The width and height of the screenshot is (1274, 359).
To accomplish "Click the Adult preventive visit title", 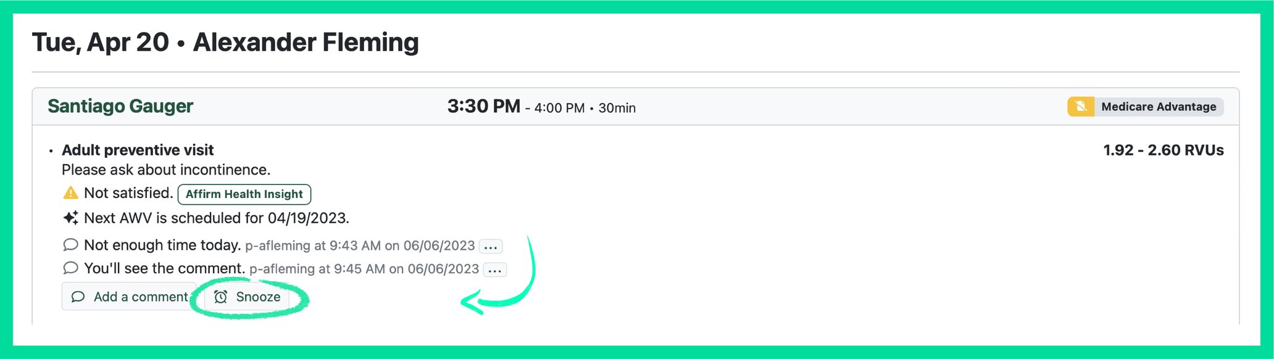I will (x=138, y=150).
